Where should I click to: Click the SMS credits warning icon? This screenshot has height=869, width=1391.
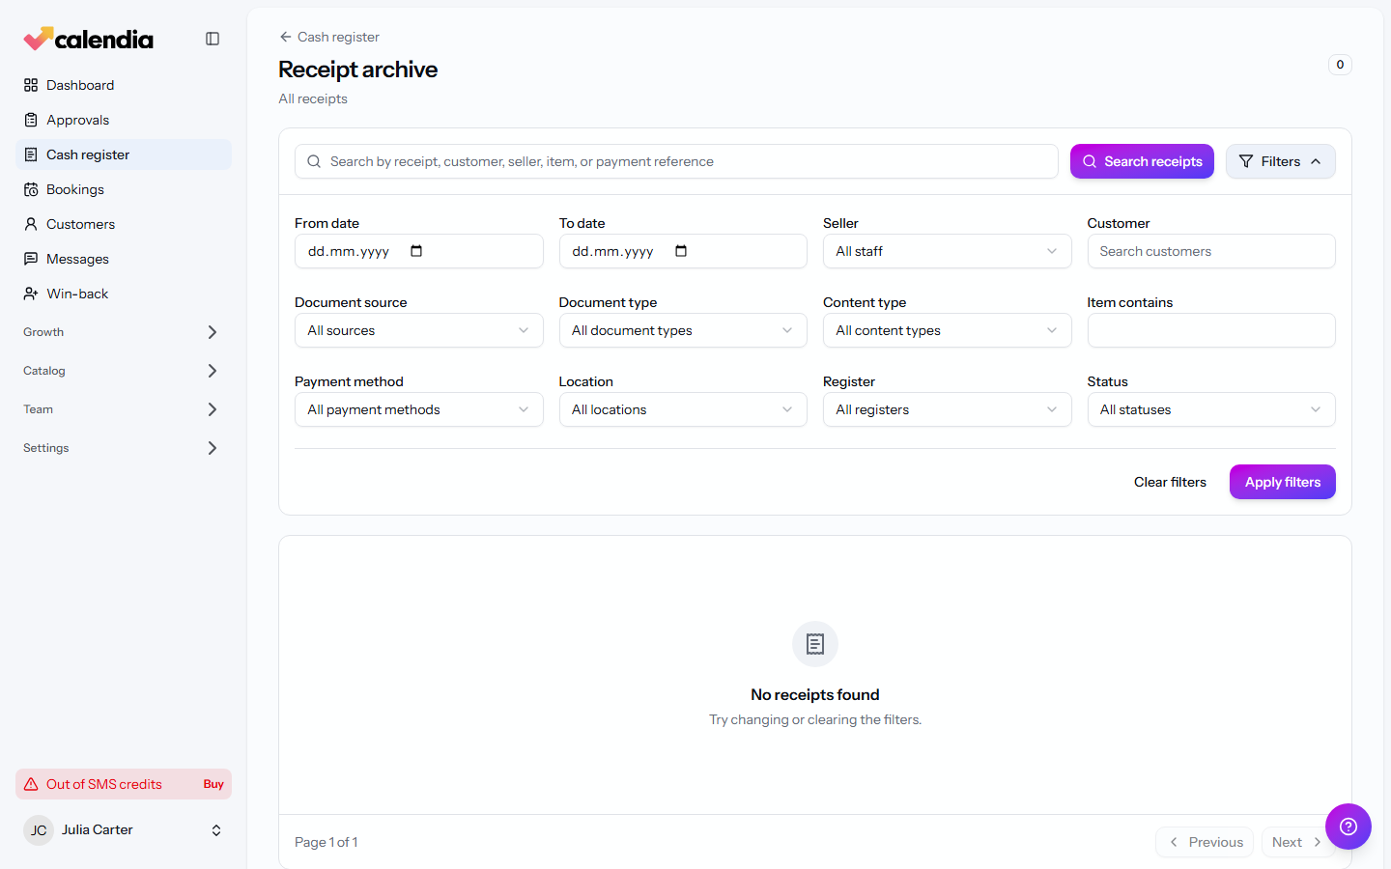pyautogui.click(x=31, y=784)
